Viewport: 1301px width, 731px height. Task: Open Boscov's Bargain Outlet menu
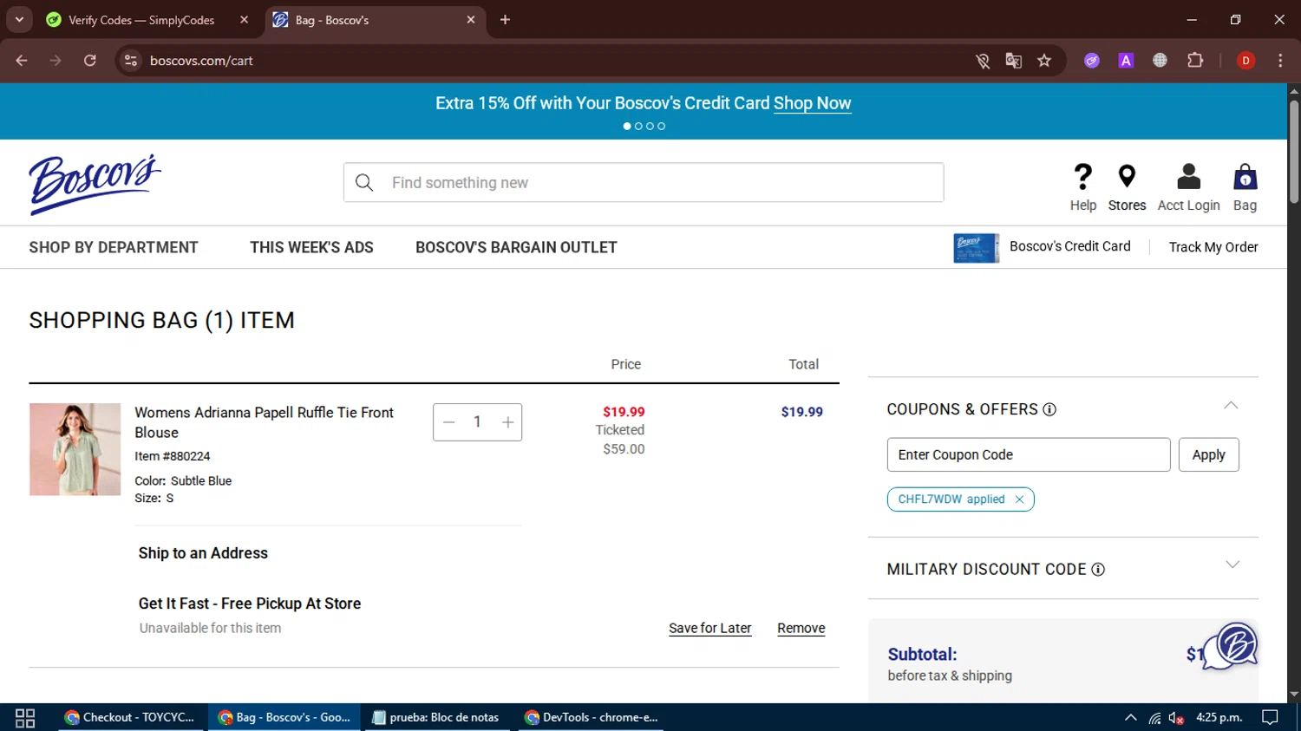[x=516, y=247]
